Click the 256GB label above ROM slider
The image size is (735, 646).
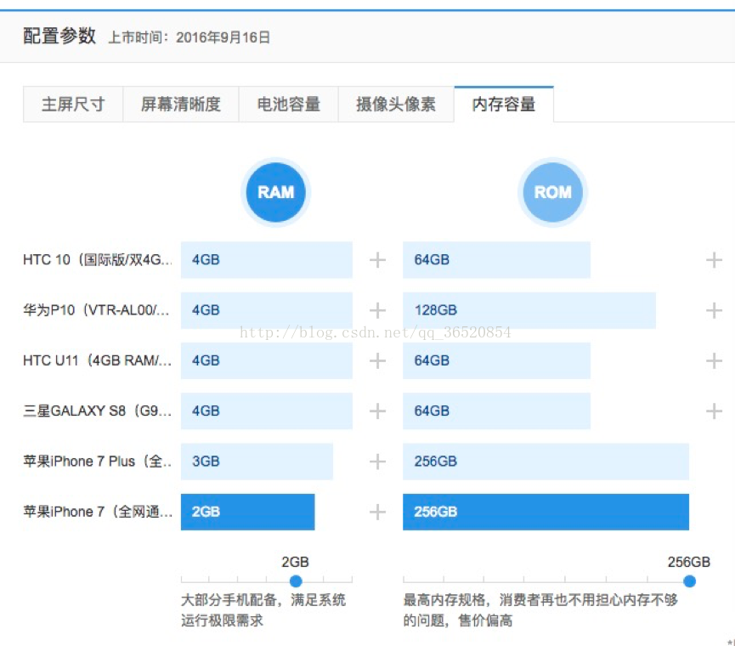(688, 562)
